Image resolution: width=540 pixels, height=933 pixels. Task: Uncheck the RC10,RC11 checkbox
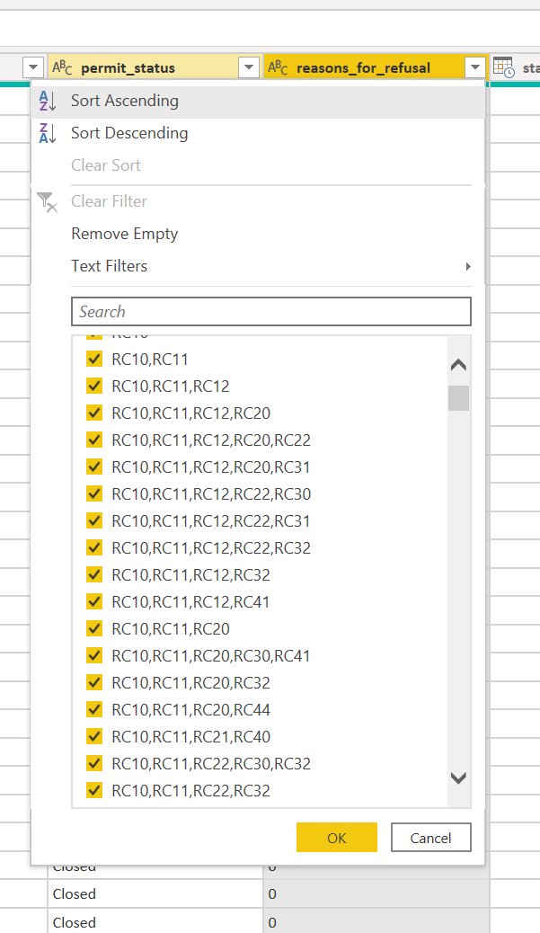[94, 359]
